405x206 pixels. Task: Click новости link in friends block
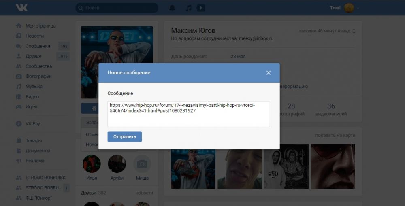point(144,193)
